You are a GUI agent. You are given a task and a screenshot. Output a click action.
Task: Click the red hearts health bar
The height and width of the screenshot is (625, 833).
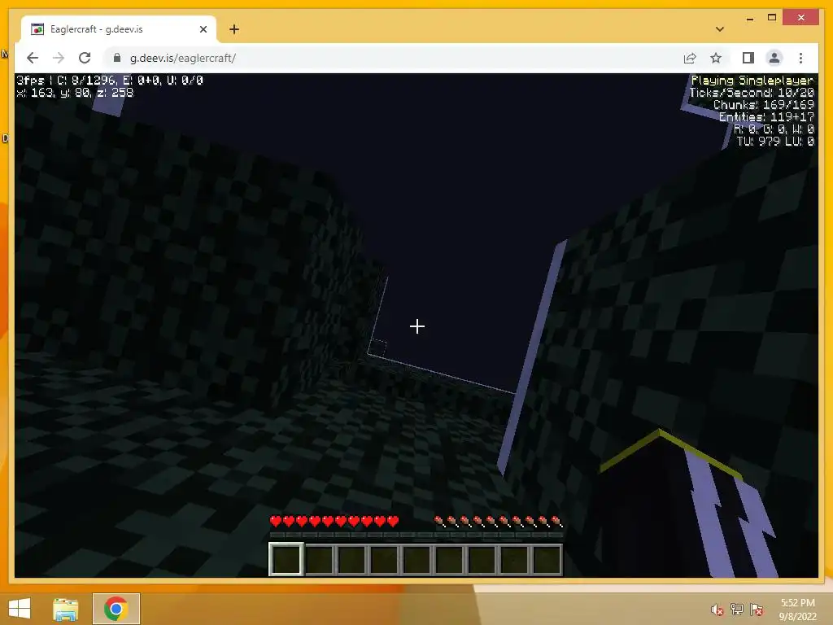(x=334, y=522)
